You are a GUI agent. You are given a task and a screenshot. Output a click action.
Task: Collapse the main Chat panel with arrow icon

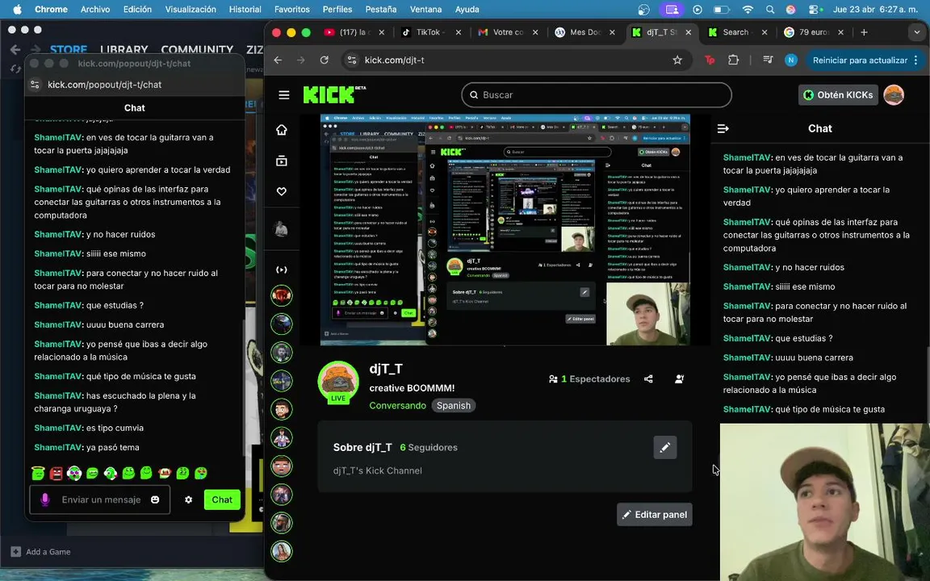(x=723, y=128)
